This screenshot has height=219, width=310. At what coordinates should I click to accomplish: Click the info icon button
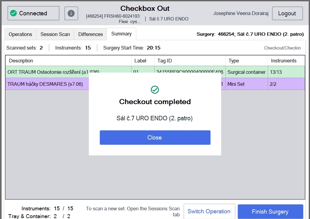pos(71,13)
